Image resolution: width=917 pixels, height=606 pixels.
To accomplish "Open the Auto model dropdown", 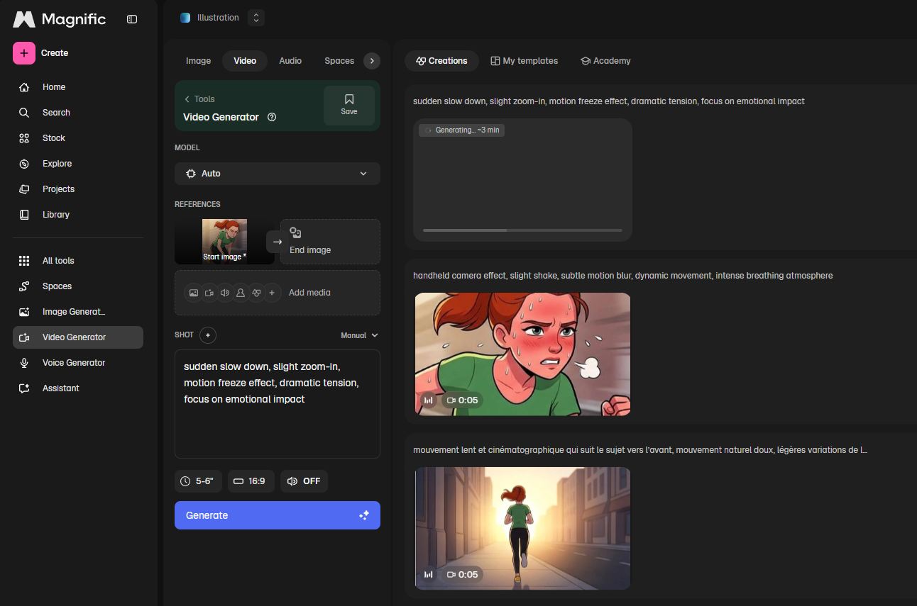I will click(278, 174).
